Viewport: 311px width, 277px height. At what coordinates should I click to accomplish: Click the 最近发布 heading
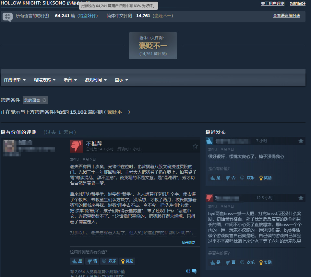216,132
